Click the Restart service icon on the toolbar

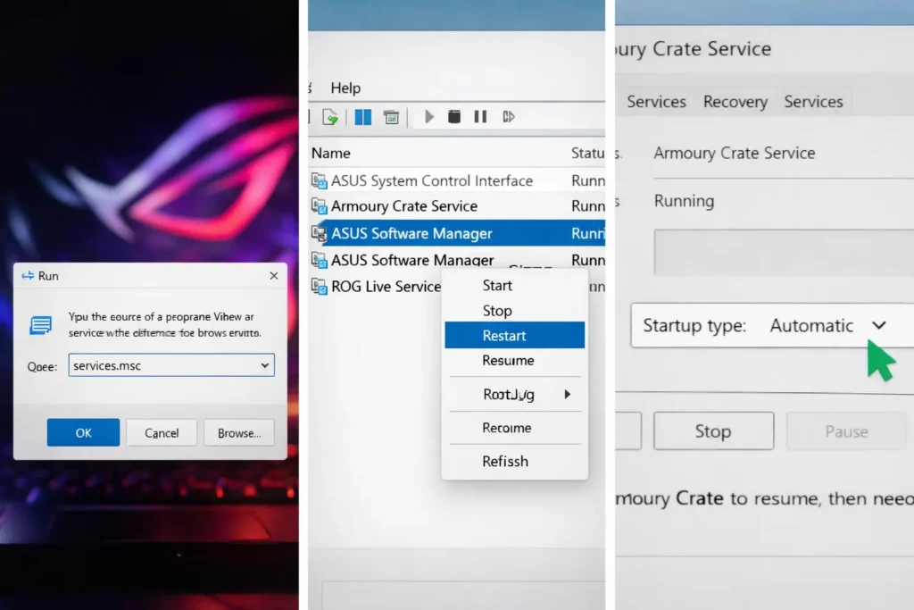coord(509,116)
